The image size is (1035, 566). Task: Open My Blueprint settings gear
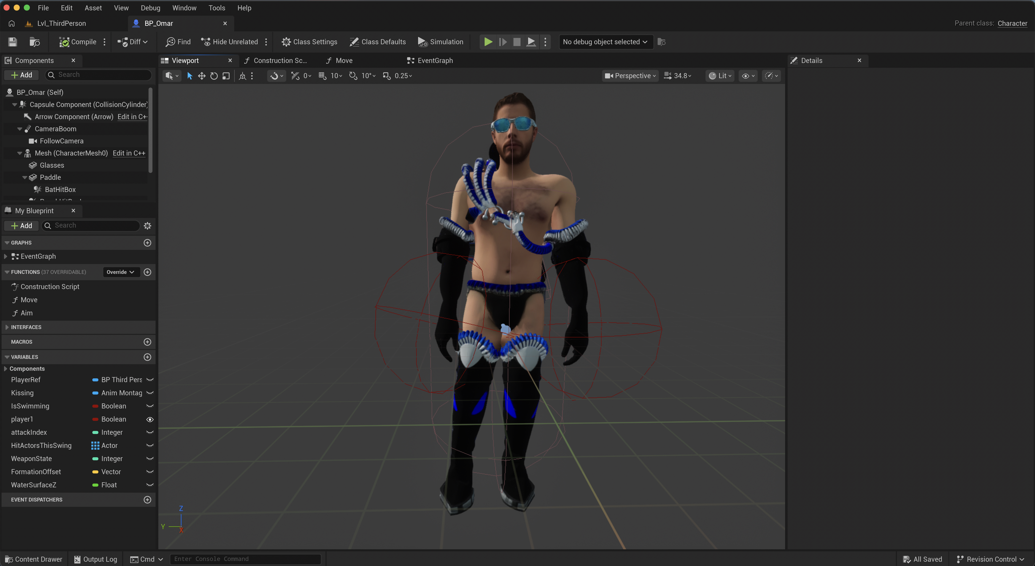click(x=147, y=226)
